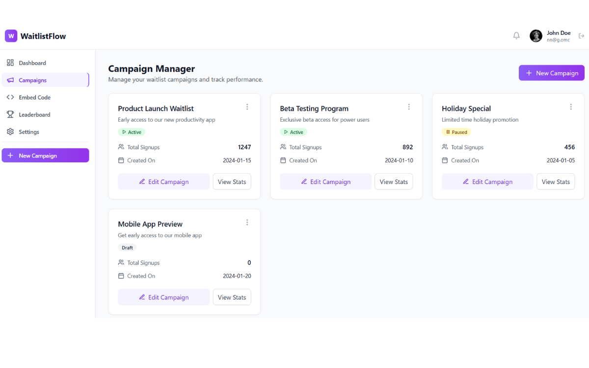The image size is (589, 368).
Task: Click the top-right New Campaign button
Action: (x=551, y=73)
